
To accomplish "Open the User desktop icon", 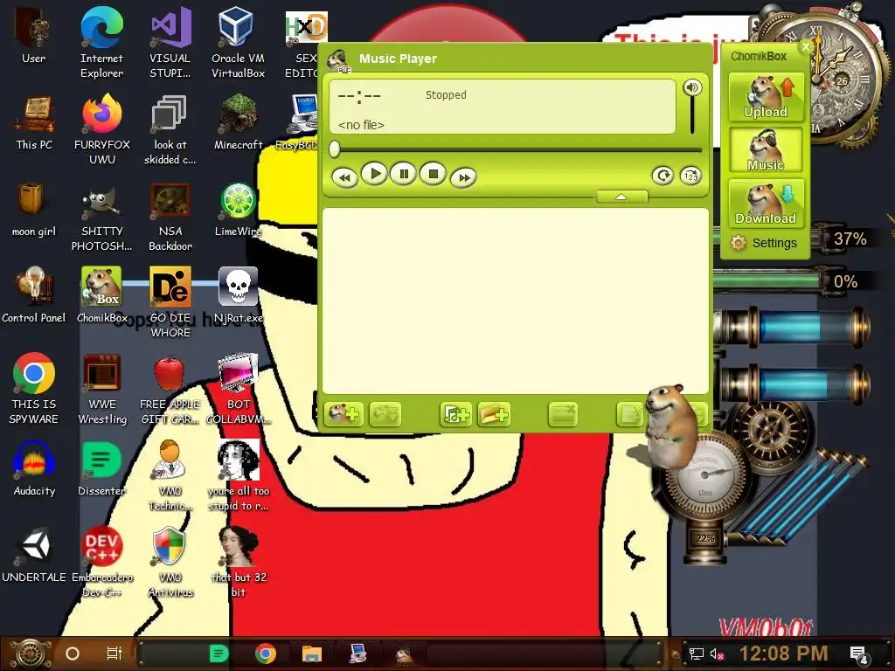I will 34,35.
